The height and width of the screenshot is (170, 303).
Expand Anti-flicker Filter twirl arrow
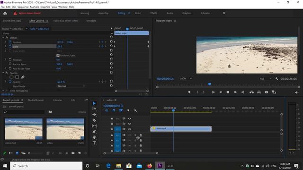(x=6, y=68)
